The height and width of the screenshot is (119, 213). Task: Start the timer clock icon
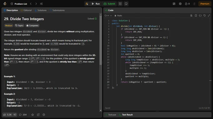tap(120, 4)
